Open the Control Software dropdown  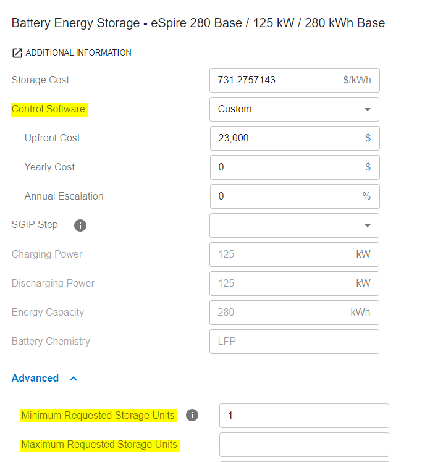pos(294,109)
